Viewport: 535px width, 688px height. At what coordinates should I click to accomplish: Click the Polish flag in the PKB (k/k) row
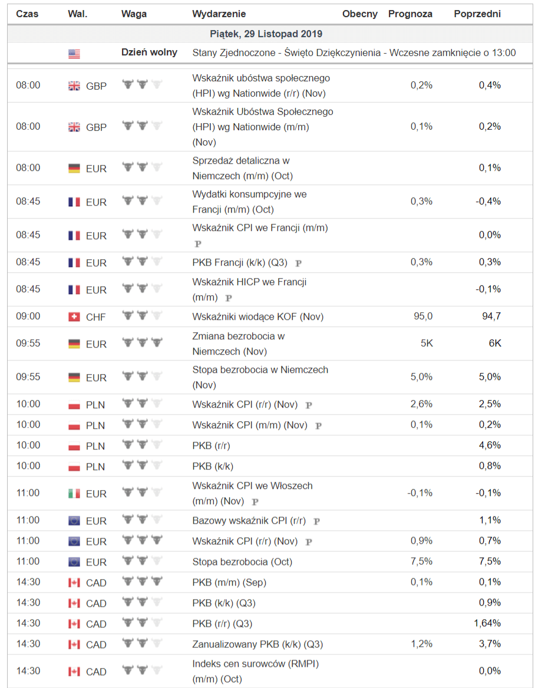click(x=74, y=467)
